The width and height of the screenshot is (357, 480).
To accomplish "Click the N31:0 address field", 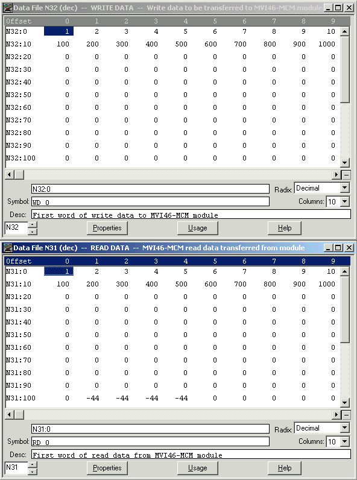I will pyautogui.click(x=150, y=429).
